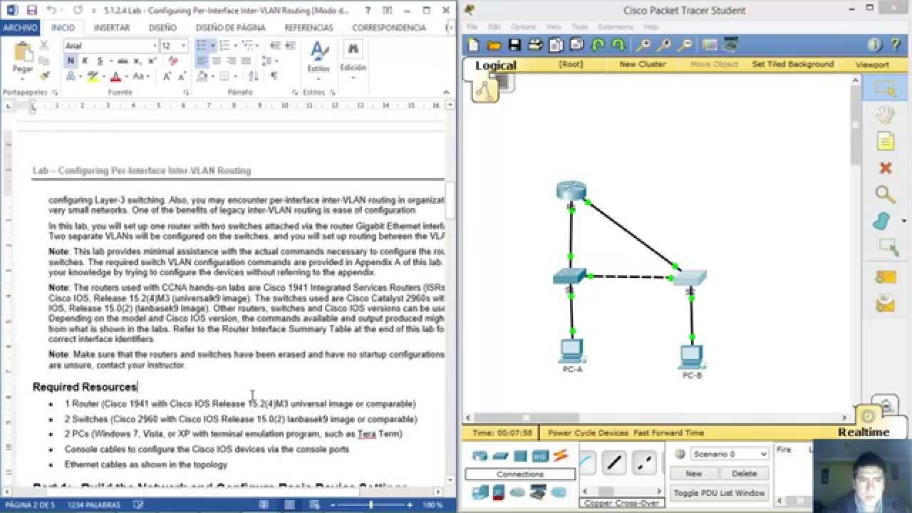Select red X Delete tool in Packet Tracer
Screen dimensions: 912x513
pyautogui.click(x=886, y=168)
